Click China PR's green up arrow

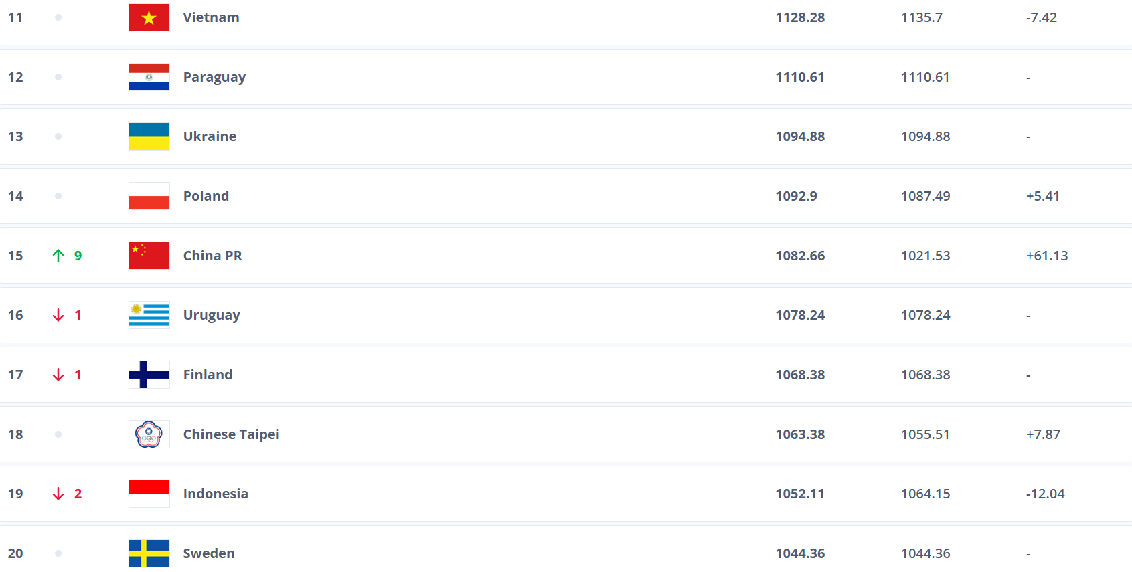coord(58,256)
